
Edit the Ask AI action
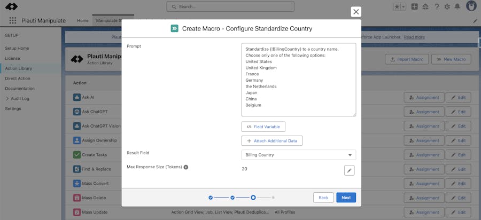[459, 97]
